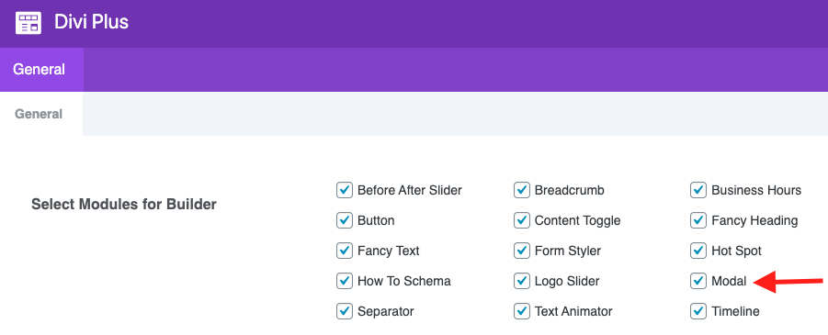
Task: Click the Divi Plus title text
Action: click(91, 23)
